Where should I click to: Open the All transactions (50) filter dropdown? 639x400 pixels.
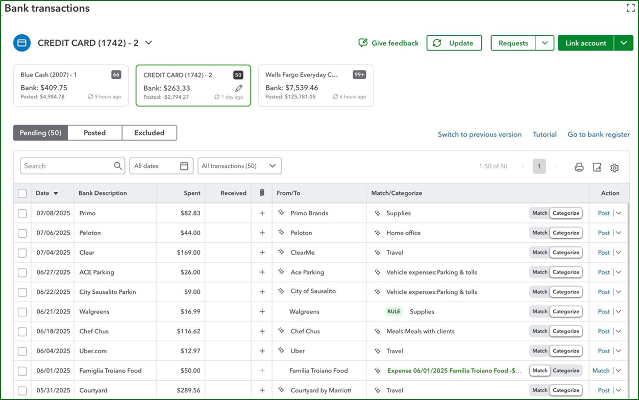239,165
